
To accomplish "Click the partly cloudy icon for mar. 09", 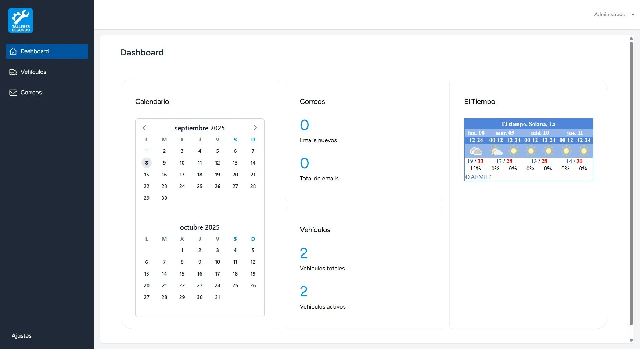I will [496, 151].
